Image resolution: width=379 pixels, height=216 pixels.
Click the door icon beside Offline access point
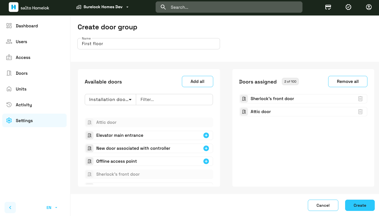(90, 161)
